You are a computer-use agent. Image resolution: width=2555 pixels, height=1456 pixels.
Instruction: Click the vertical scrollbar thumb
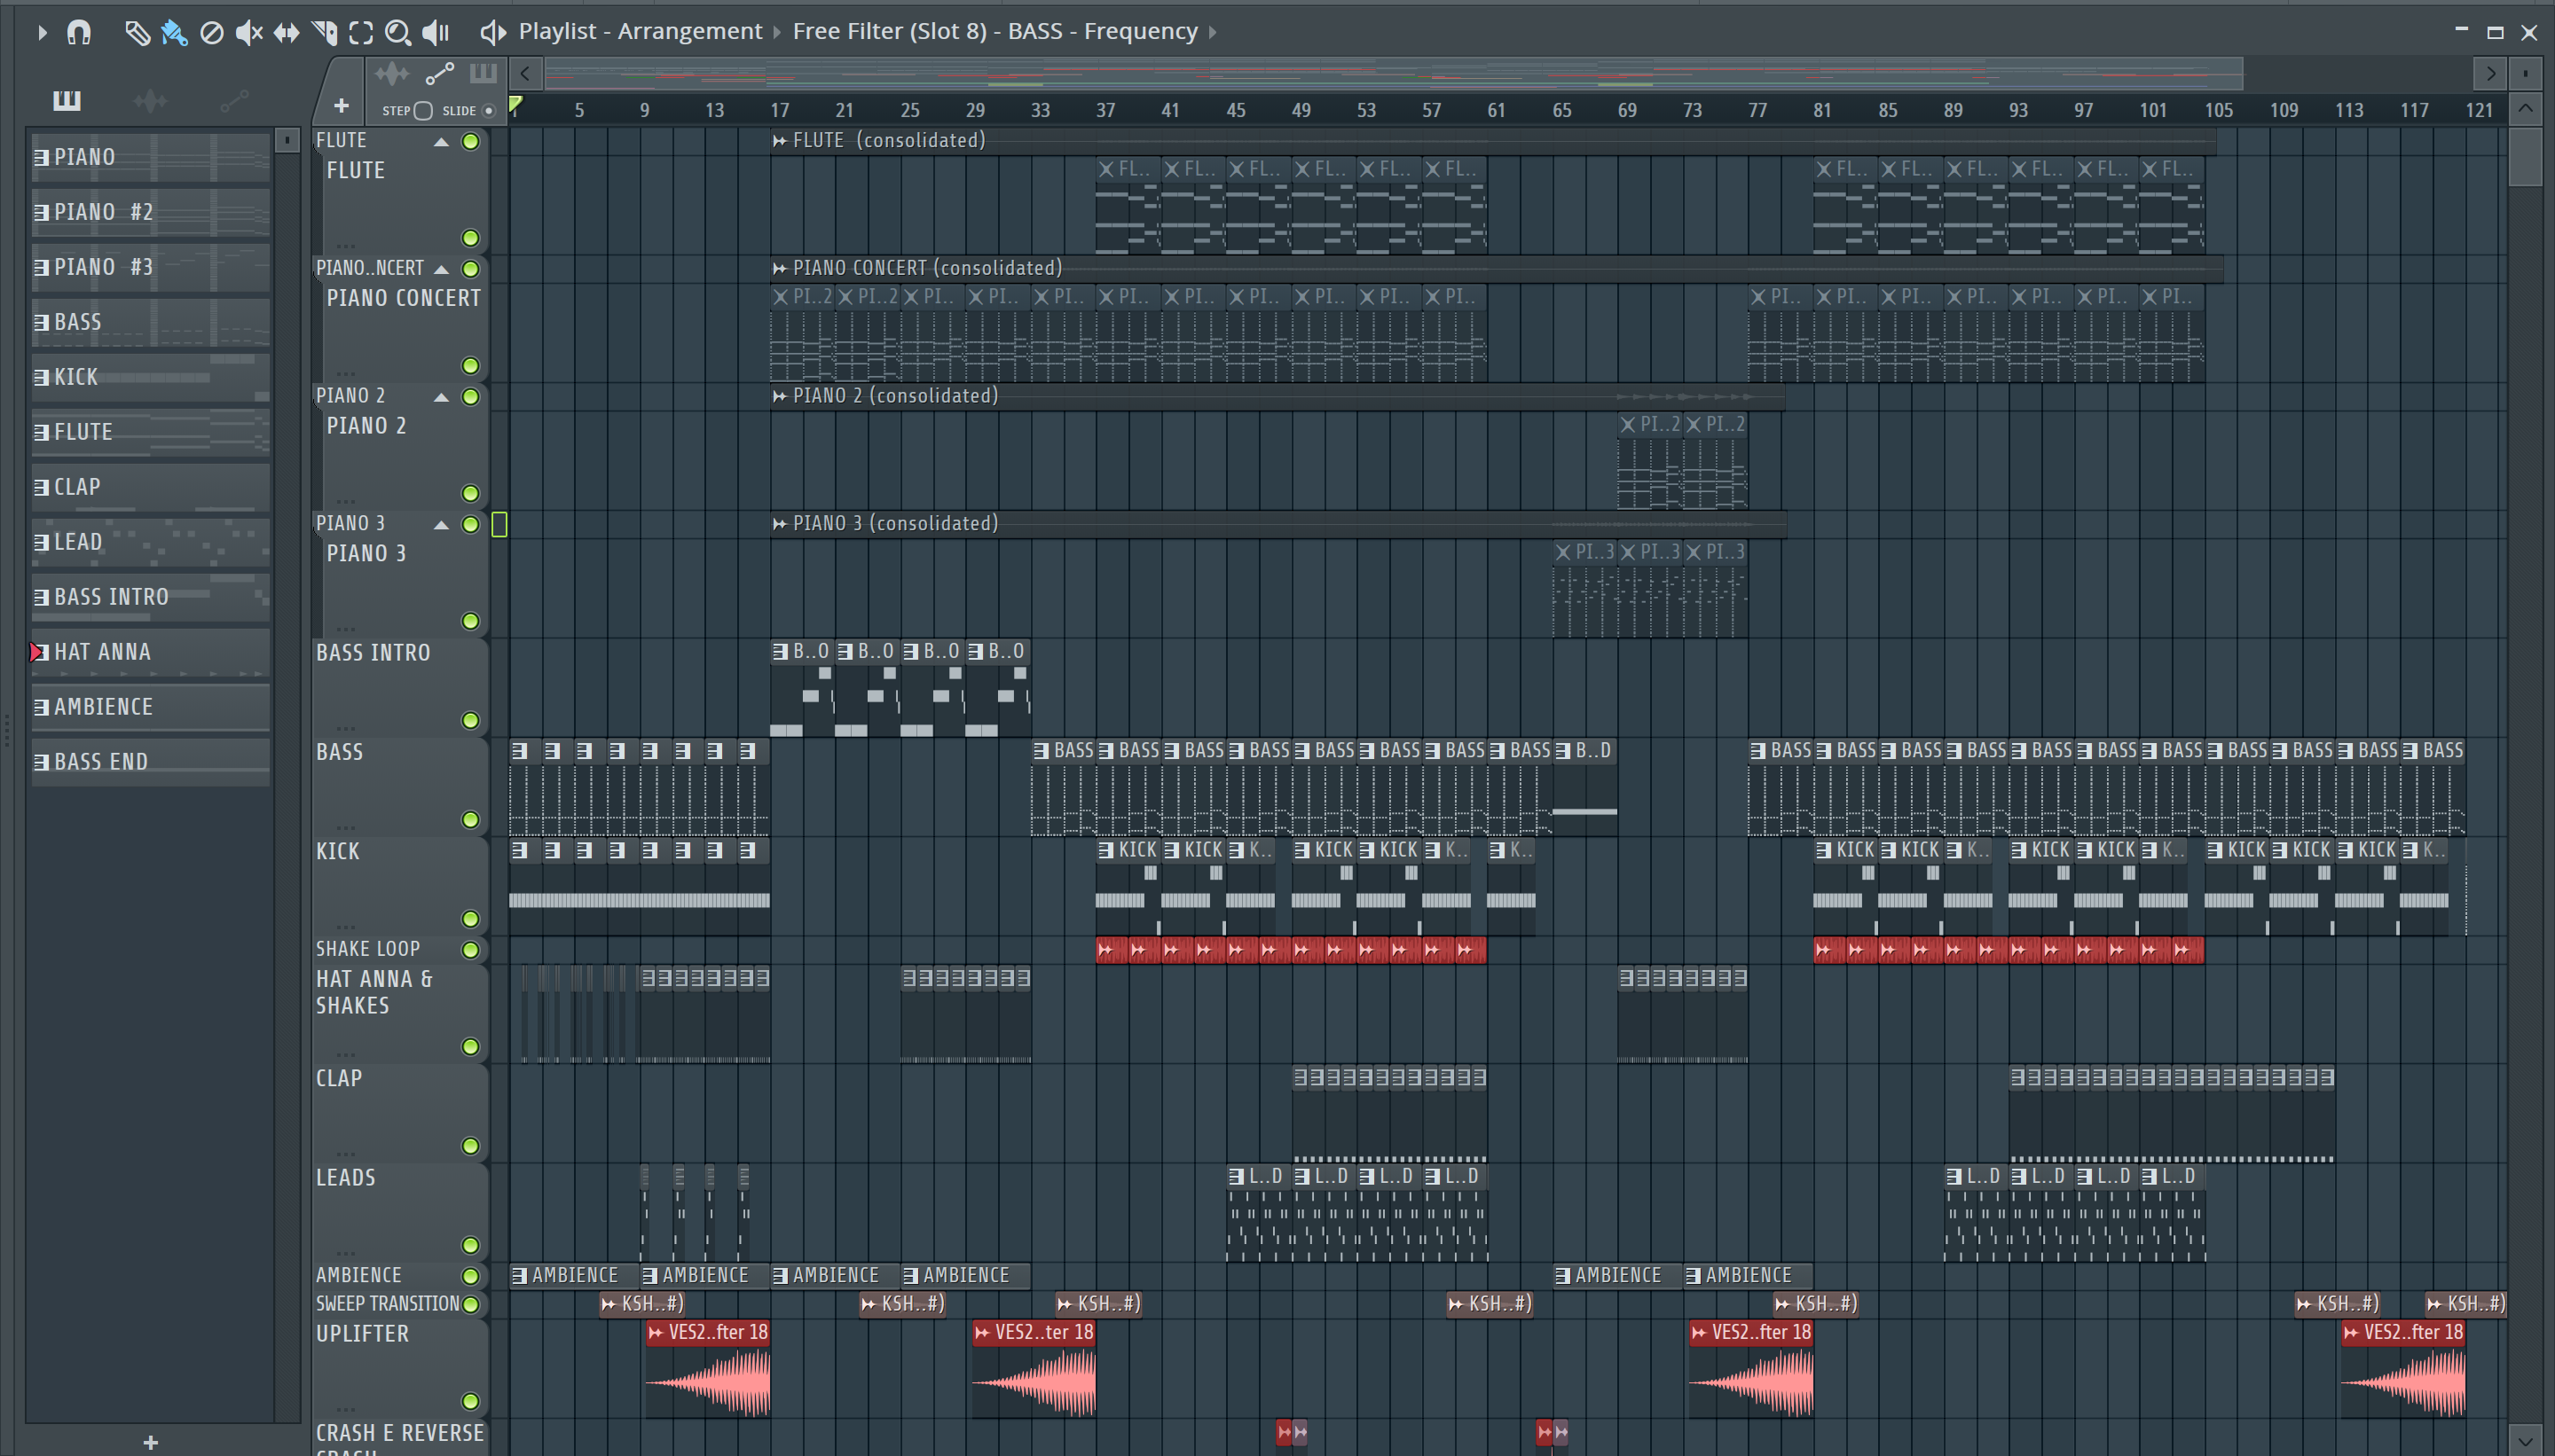[2525, 156]
